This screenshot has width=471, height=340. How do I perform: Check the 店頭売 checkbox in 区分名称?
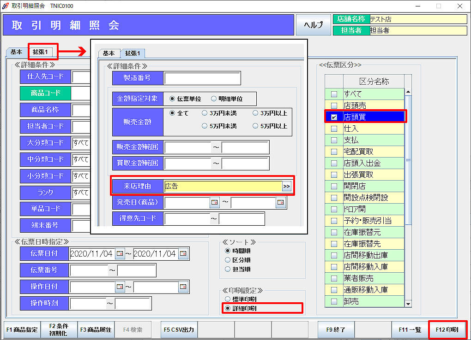coord(334,106)
